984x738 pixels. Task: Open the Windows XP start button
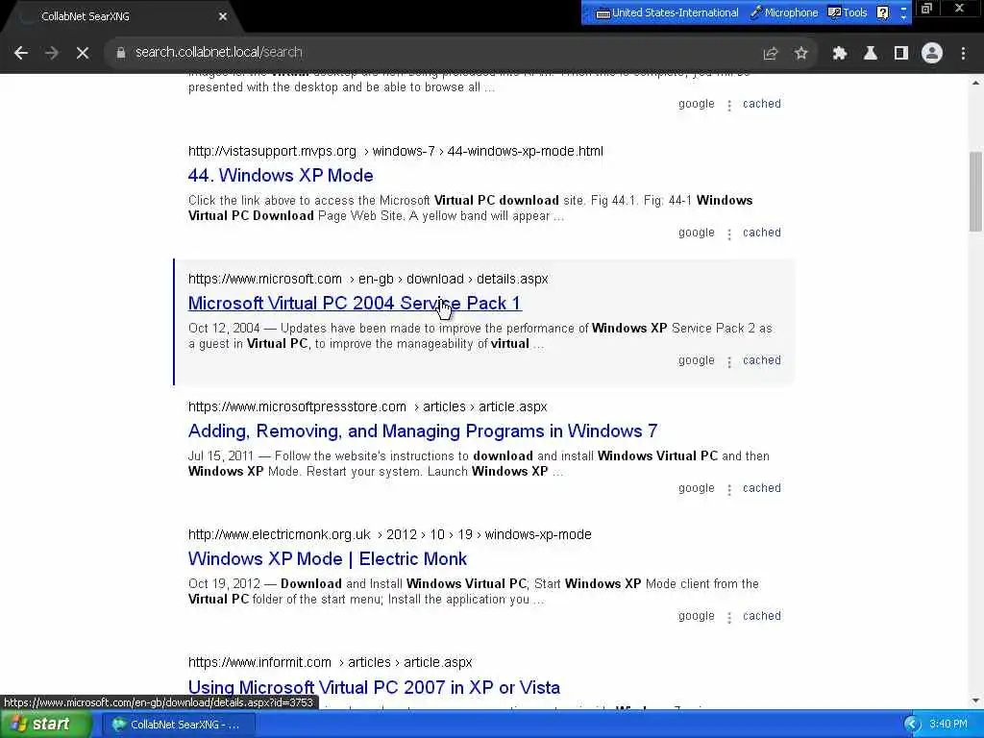tap(45, 725)
